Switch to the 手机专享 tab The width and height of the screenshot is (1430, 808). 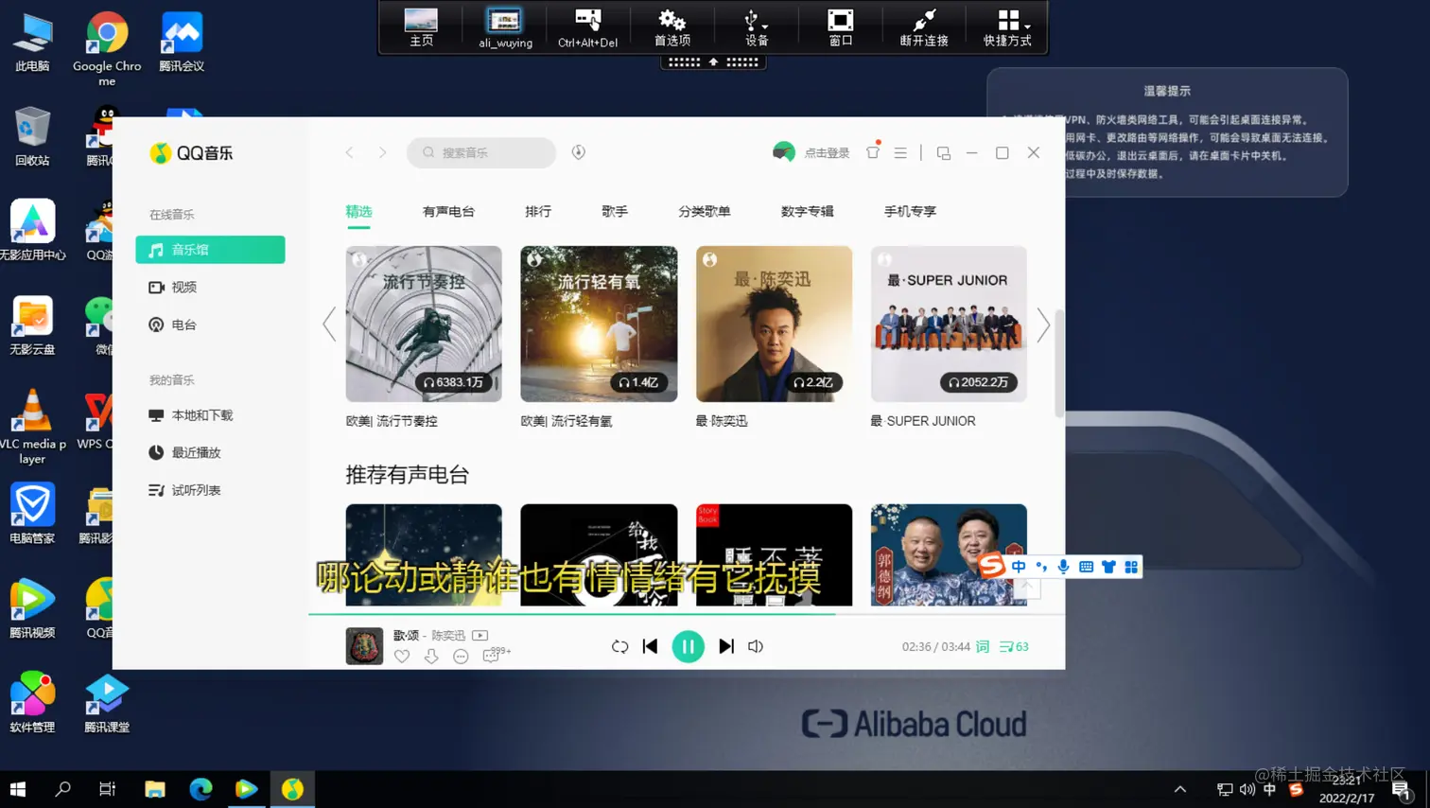point(910,211)
